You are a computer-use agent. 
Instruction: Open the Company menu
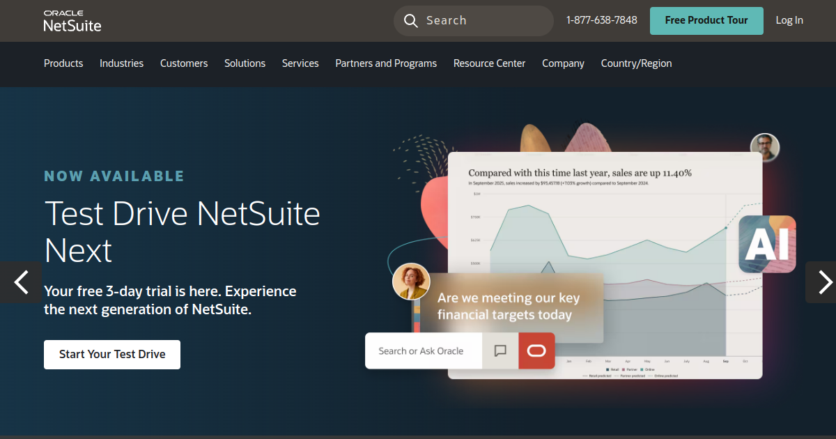coord(563,63)
